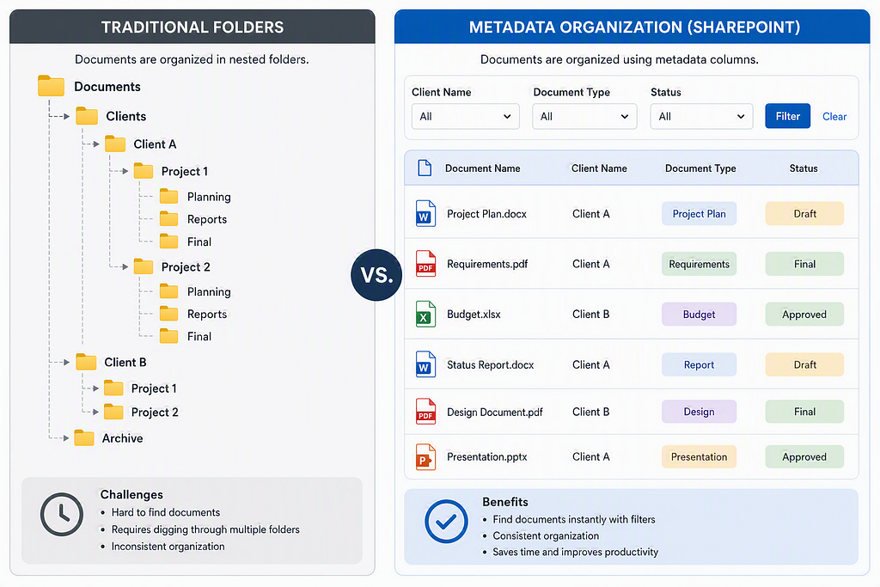The width and height of the screenshot is (880, 587).
Task: Click Reports folder icon under Client A Project 1
Action: click(169, 219)
